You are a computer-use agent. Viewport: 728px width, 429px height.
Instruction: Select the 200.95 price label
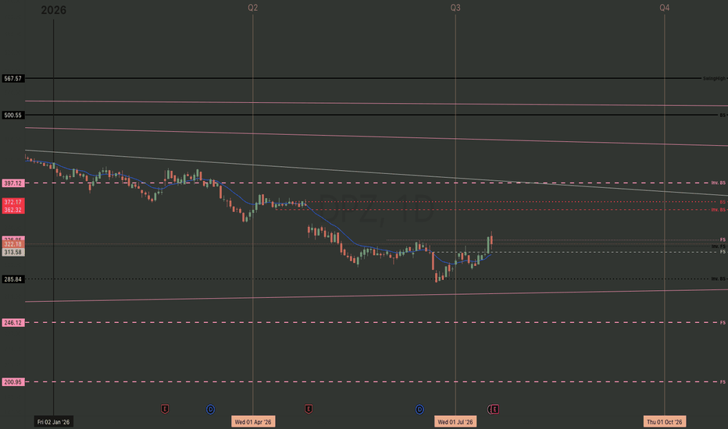(x=13, y=382)
